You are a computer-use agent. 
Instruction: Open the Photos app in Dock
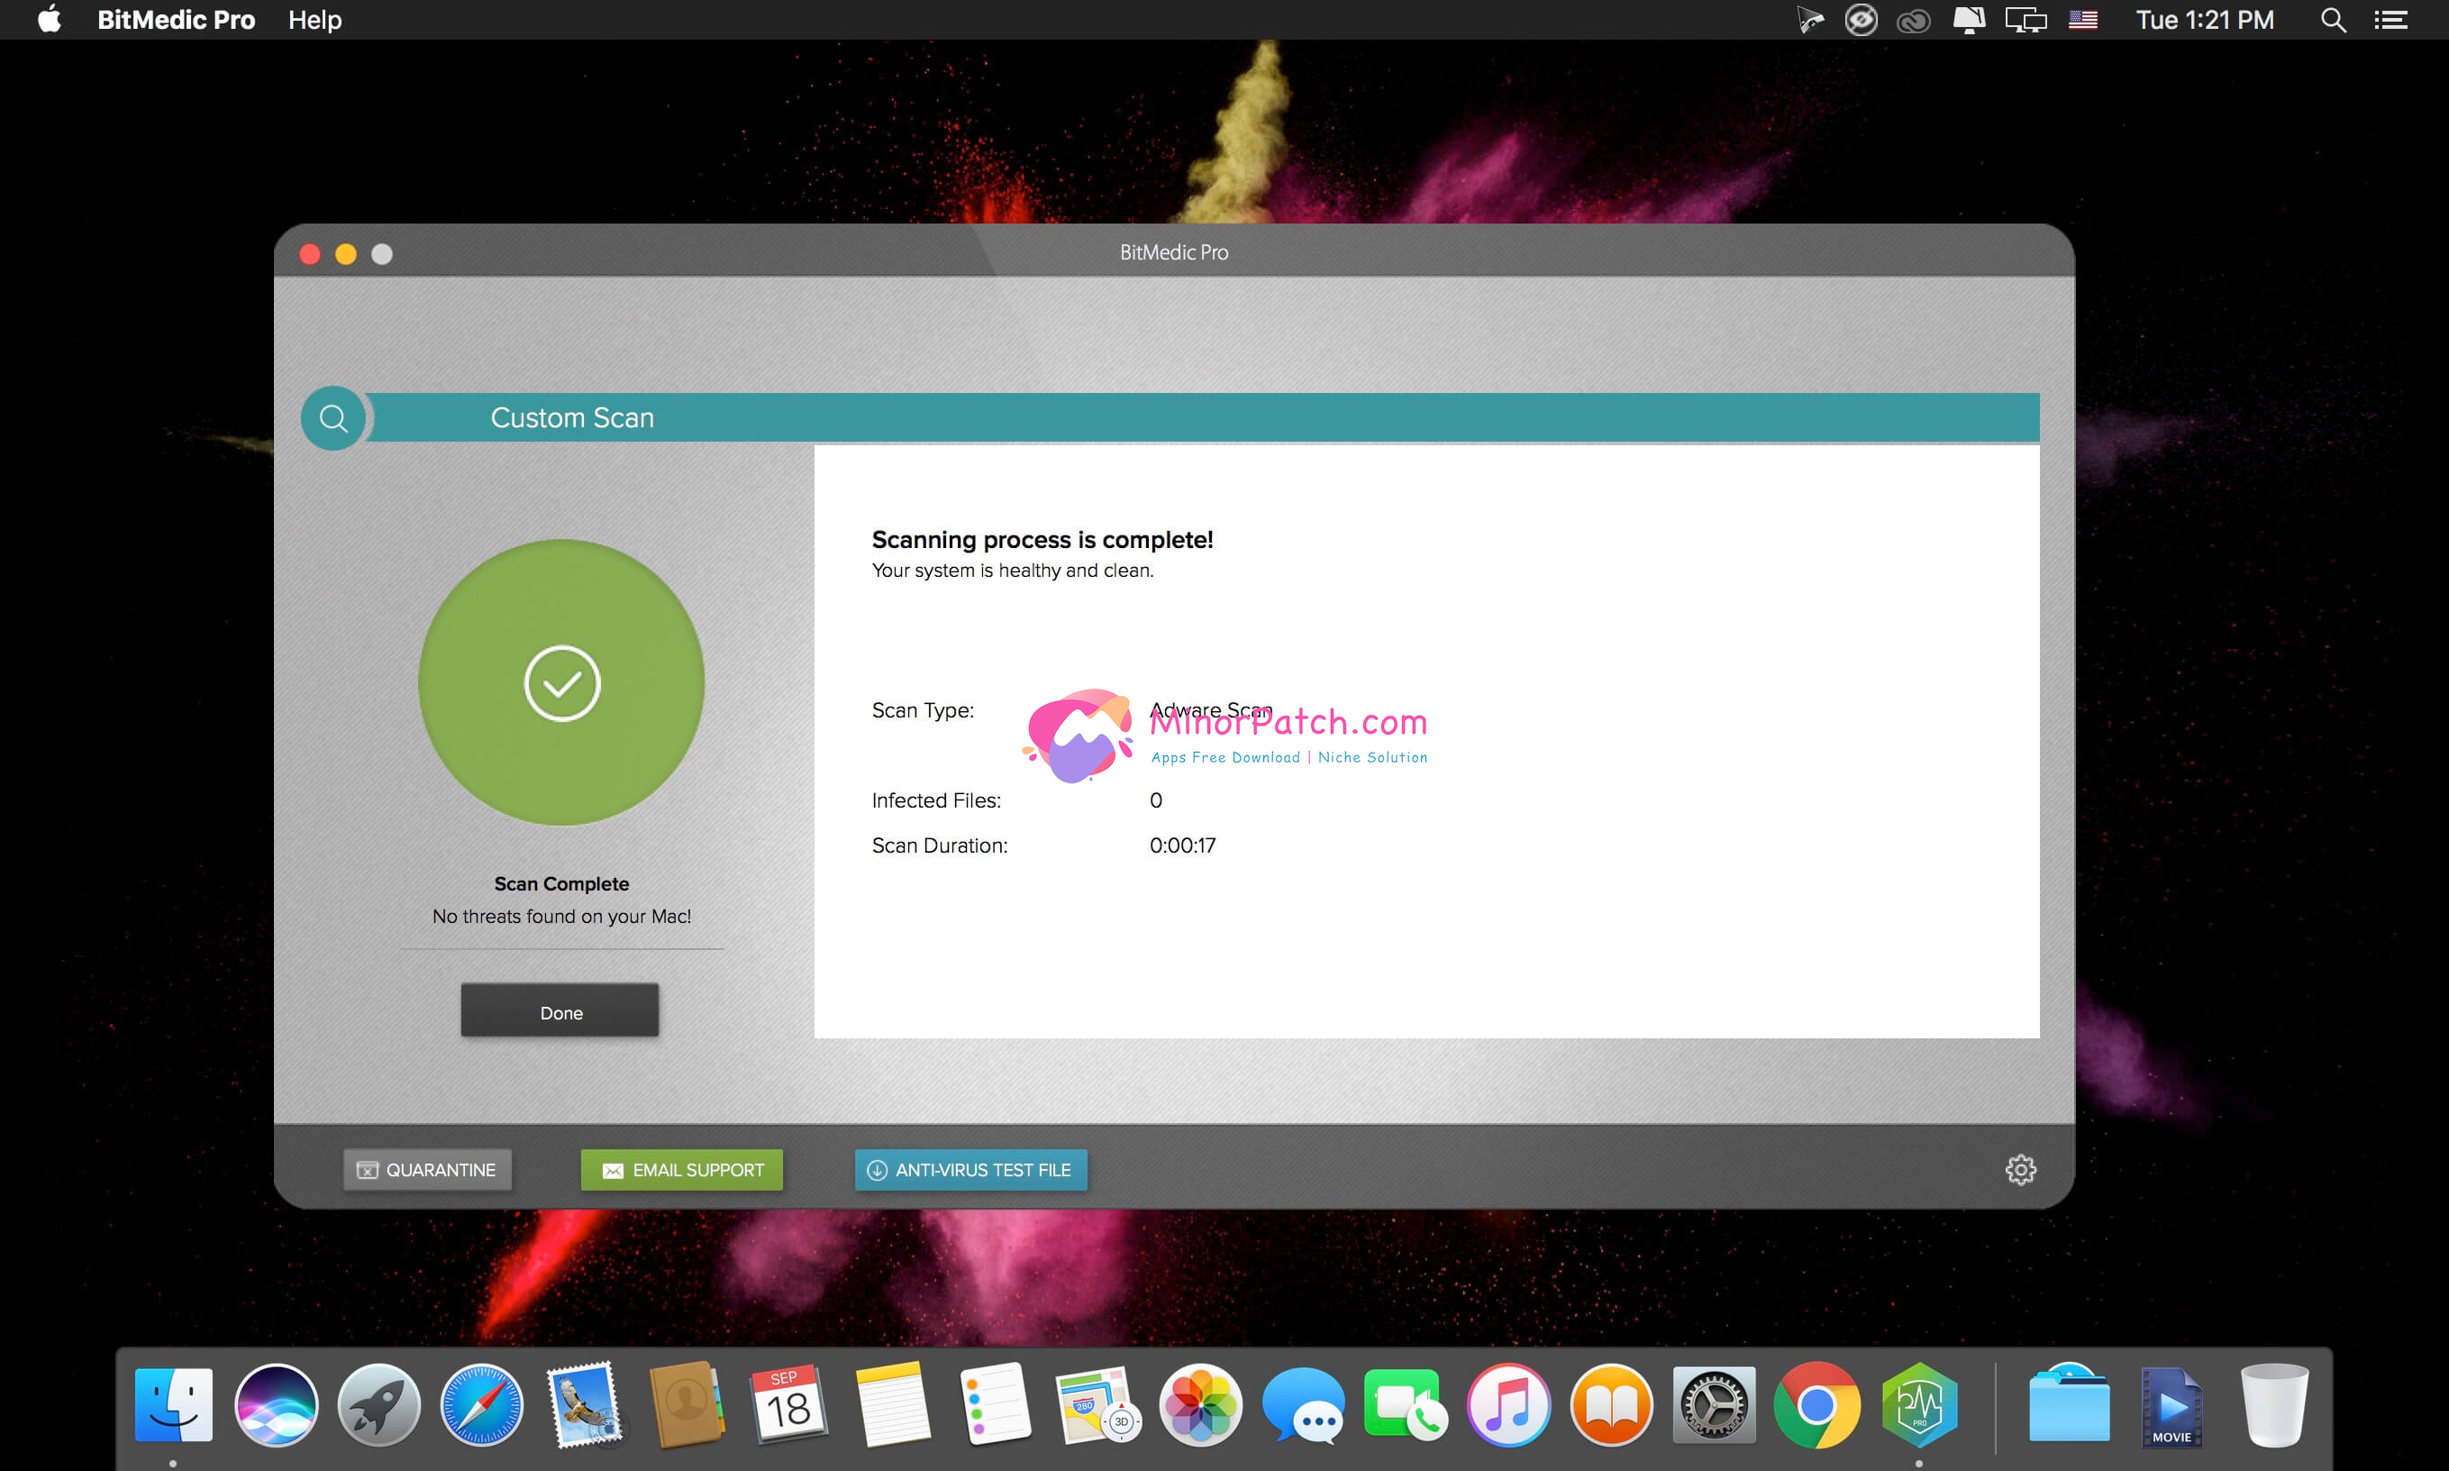point(1200,1405)
